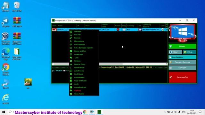
Task: Click the Connections[1+] status text
Action: tap(107, 67)
